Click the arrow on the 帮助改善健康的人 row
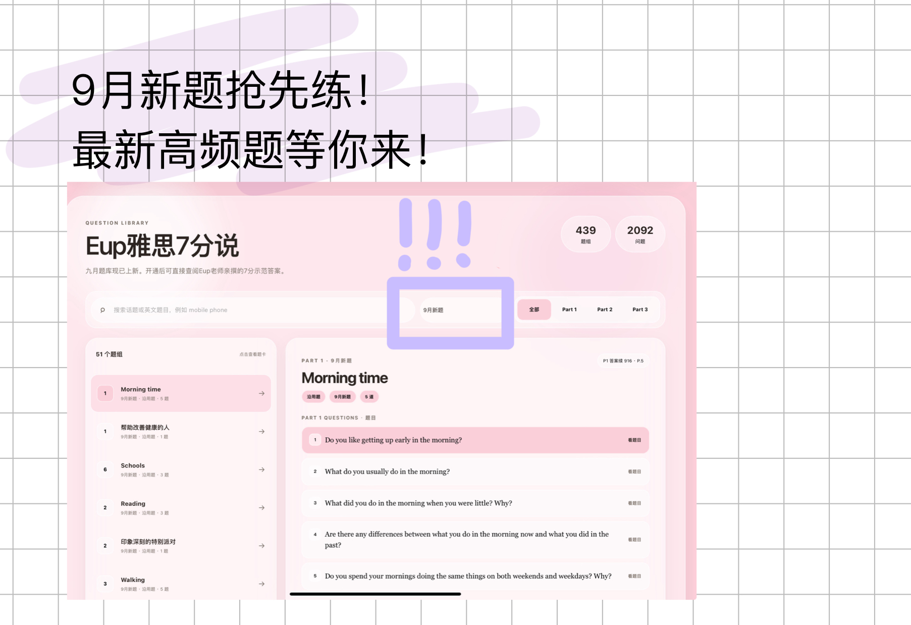The image size is (911, 625). pyautogui.click(x=261, y=431)
